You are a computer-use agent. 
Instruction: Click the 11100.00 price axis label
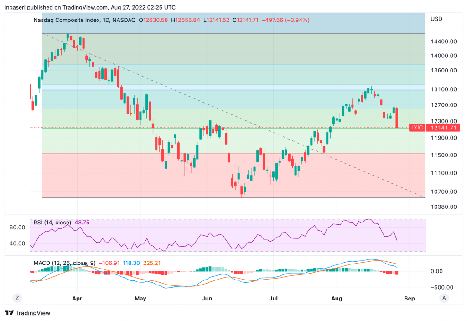(444, 173)
